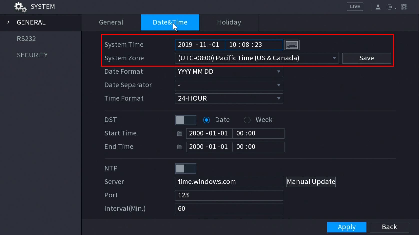The image size is (419, 235).
Task: Select the Week radio option
Action: [x=247, y=120]
